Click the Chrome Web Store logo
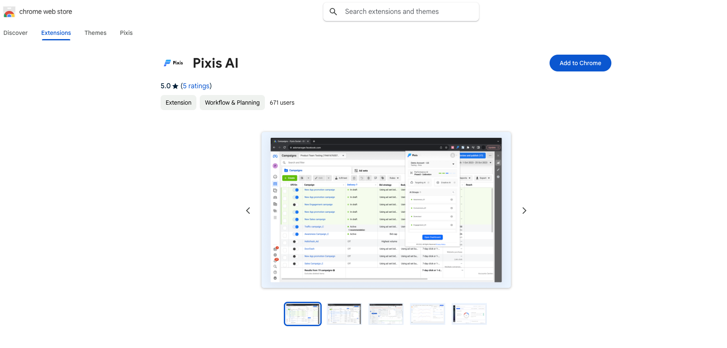 9,12
